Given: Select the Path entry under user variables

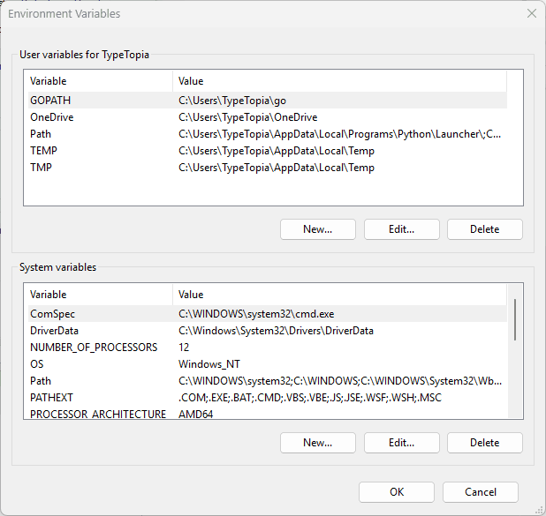Looking at the screenshot, I should pyautogui.click(x=41, y=134).
